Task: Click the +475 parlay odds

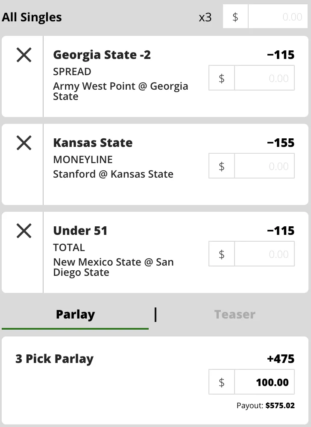Action: pyautogui.click(x=281, y=359)
